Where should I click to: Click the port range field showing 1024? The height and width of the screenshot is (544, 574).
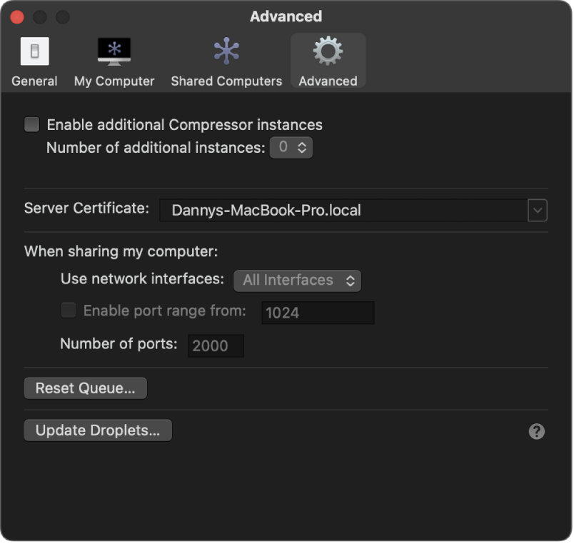point(317,313)
